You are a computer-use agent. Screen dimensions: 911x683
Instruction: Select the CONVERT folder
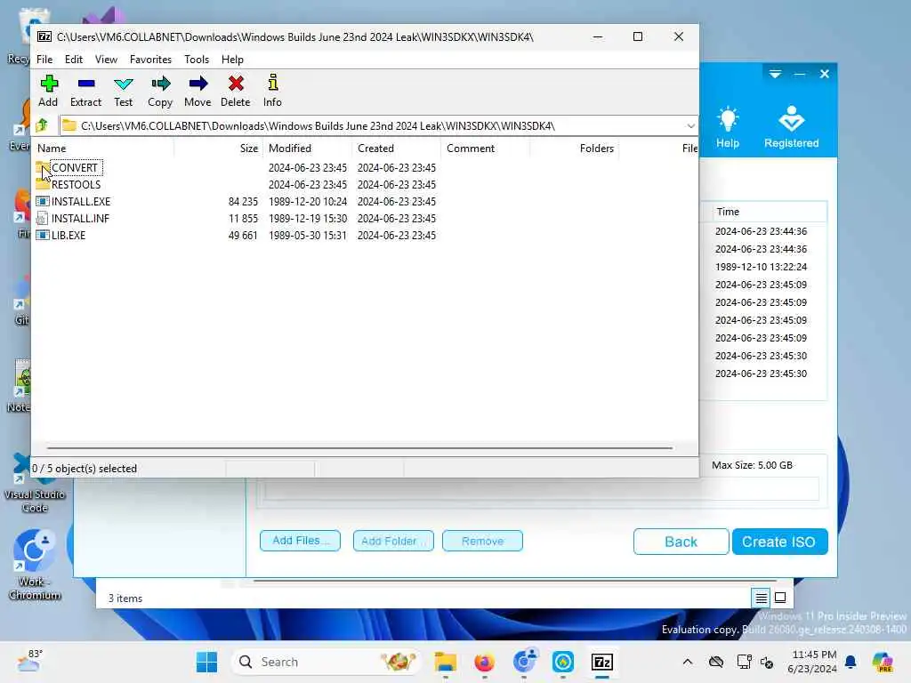coord(75,168)
